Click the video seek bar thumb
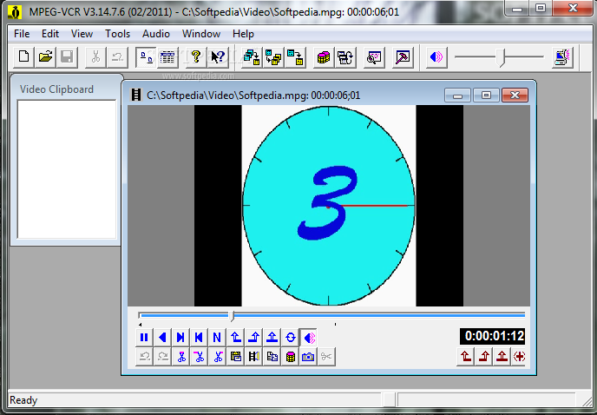This screenshot has width=597, height=415. (232, 315)
